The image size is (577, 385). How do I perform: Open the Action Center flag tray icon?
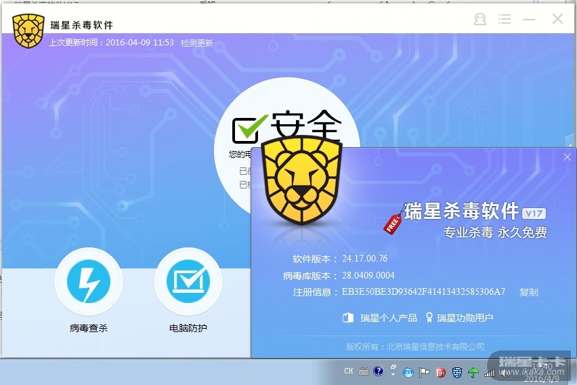pos(425,373)
